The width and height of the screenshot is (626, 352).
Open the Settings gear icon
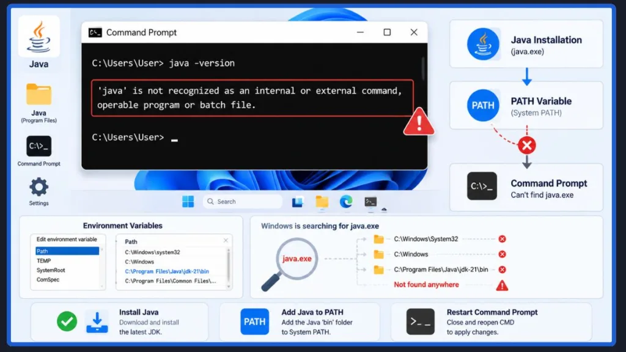tap(39, 187)
